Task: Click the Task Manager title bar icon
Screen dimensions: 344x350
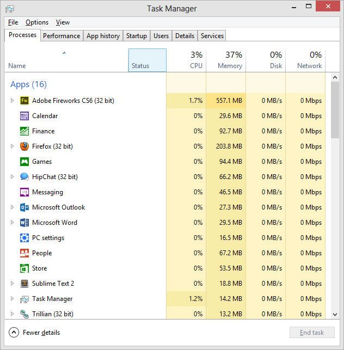Action: click(x=10, y=9)
